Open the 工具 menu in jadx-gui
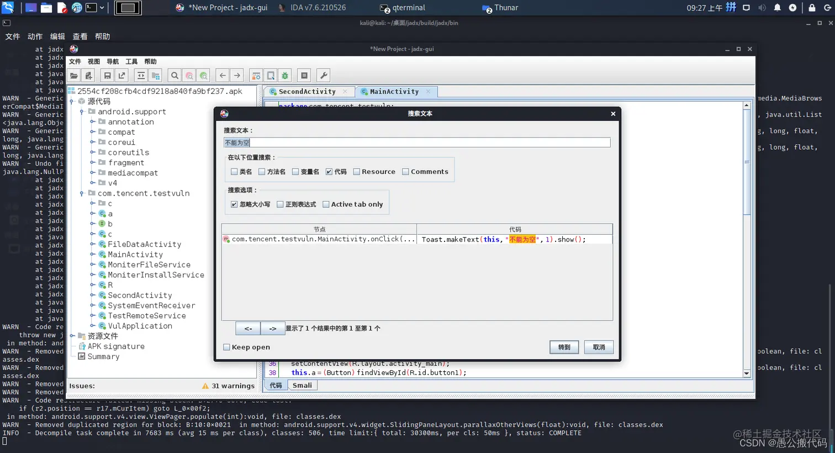835x453 pixels. 131,62
